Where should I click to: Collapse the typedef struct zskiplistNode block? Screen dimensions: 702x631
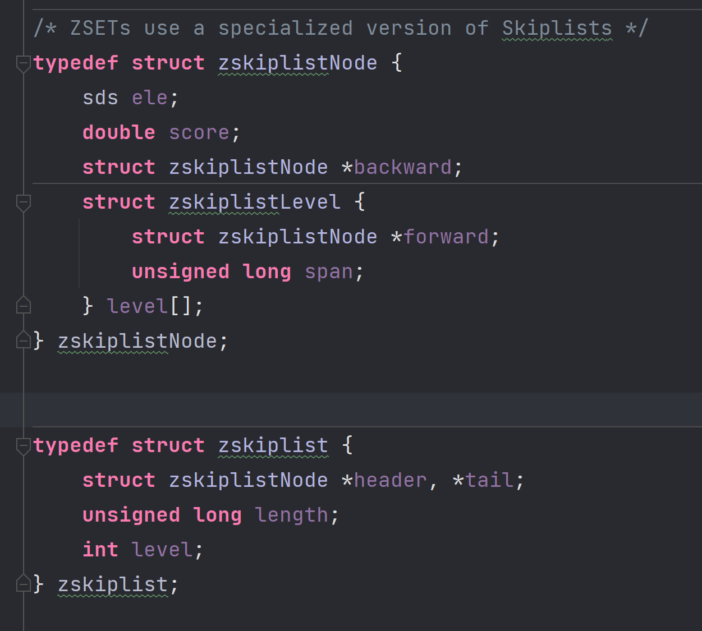pyautogui.click(x=23, y=64)
